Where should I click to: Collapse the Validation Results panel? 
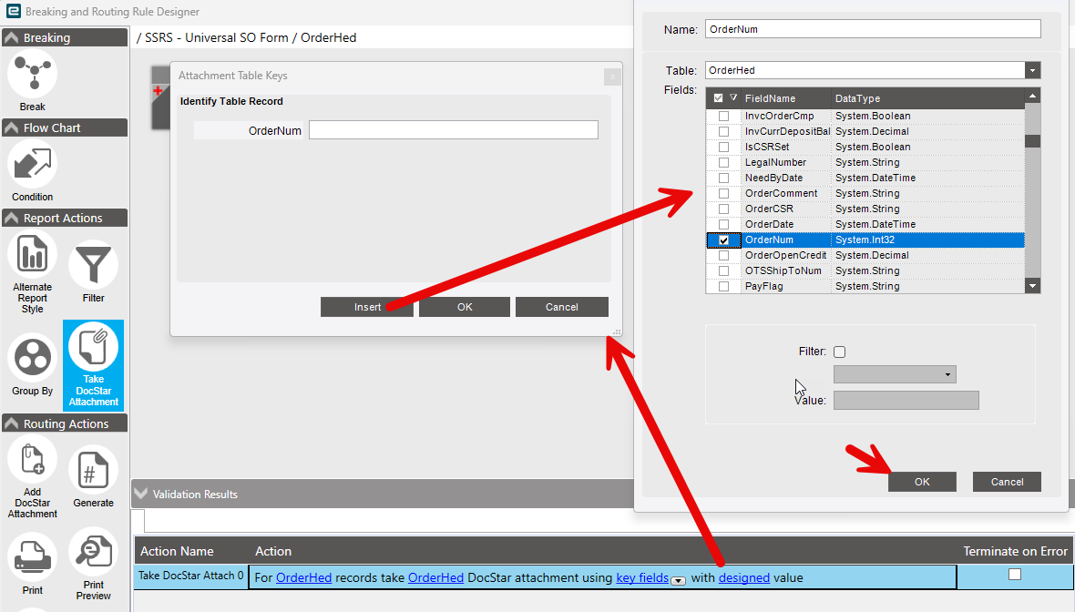141,494
